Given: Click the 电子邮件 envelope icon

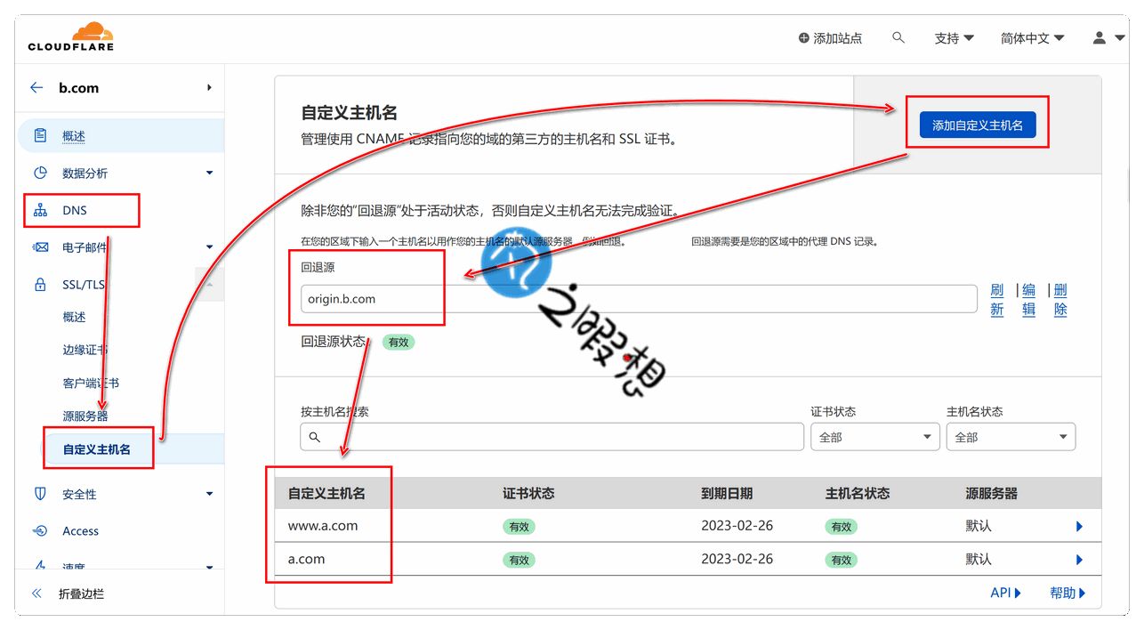Looking at the screenshot, I should [40, 247].
